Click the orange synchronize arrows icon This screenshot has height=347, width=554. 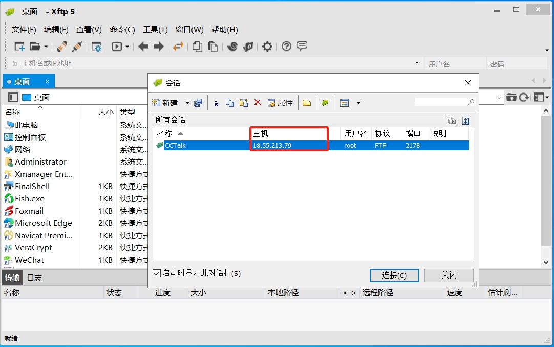tap(178, 46)
